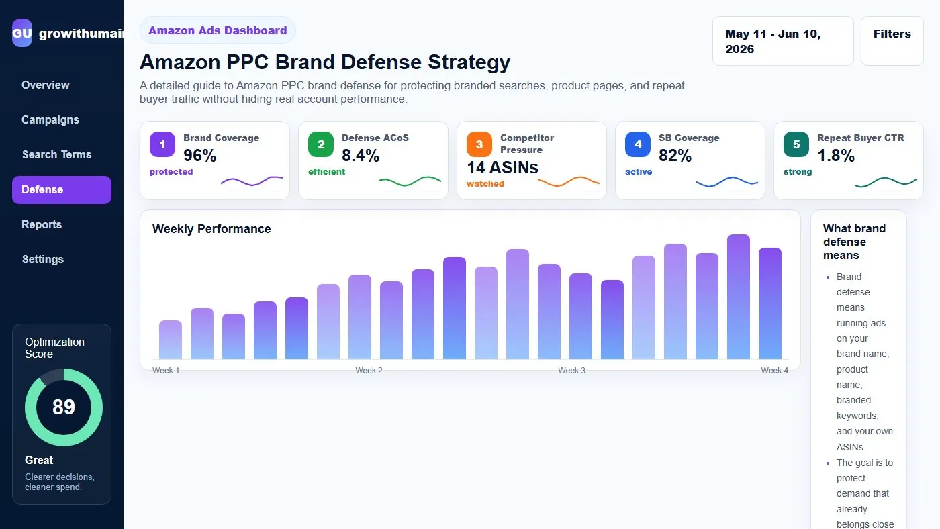Image resolution: width=940 pixels, height=529 pixels.
Task: Click the Brand Coverage sparkline
Action: pyautogui.click(x=252, y=181)
